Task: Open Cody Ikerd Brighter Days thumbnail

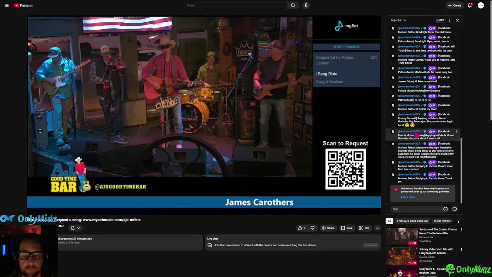Action: 402,272
